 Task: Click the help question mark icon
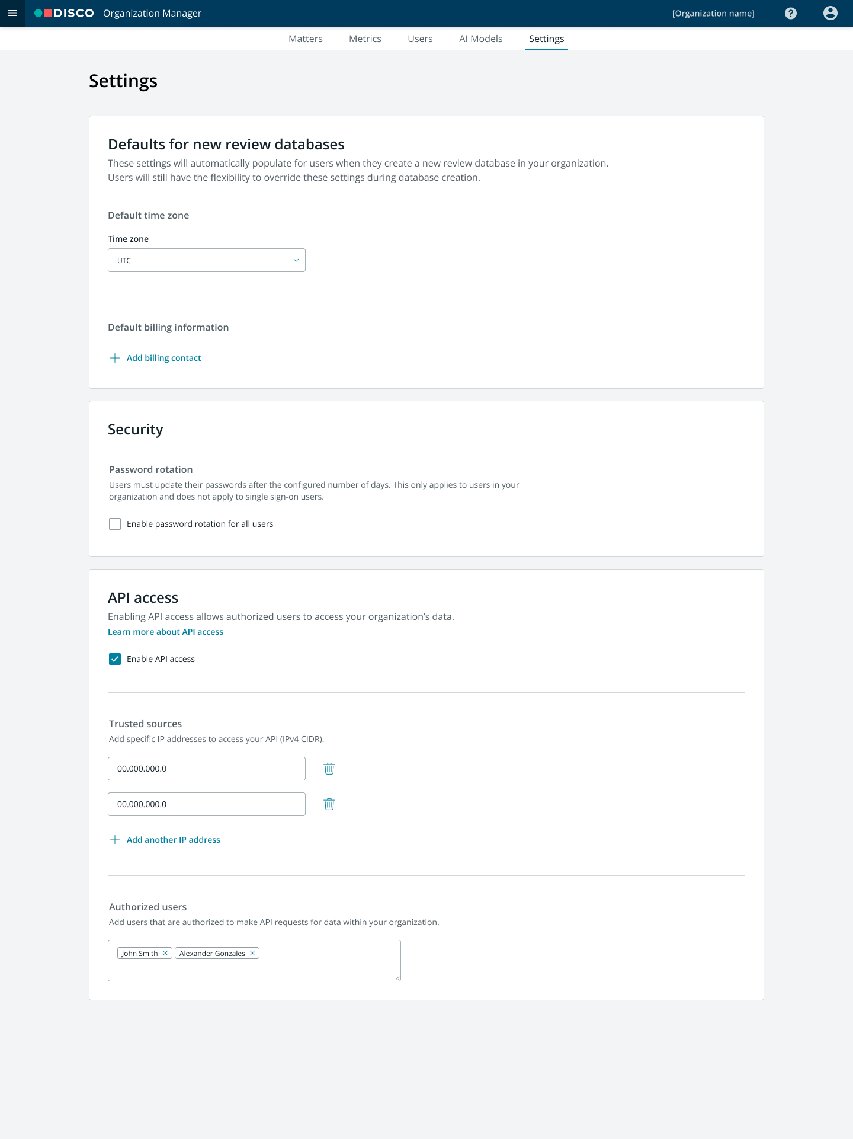(790, 13)
